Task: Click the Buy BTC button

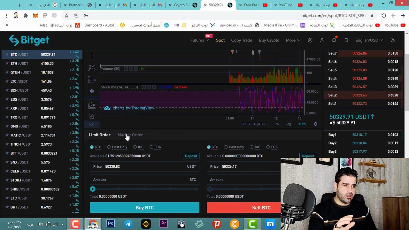Action: (x=144, y=208)
